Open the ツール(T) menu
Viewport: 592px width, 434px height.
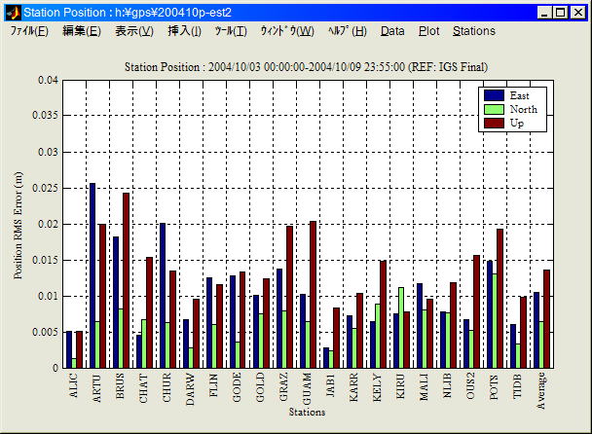coord(231,31)
